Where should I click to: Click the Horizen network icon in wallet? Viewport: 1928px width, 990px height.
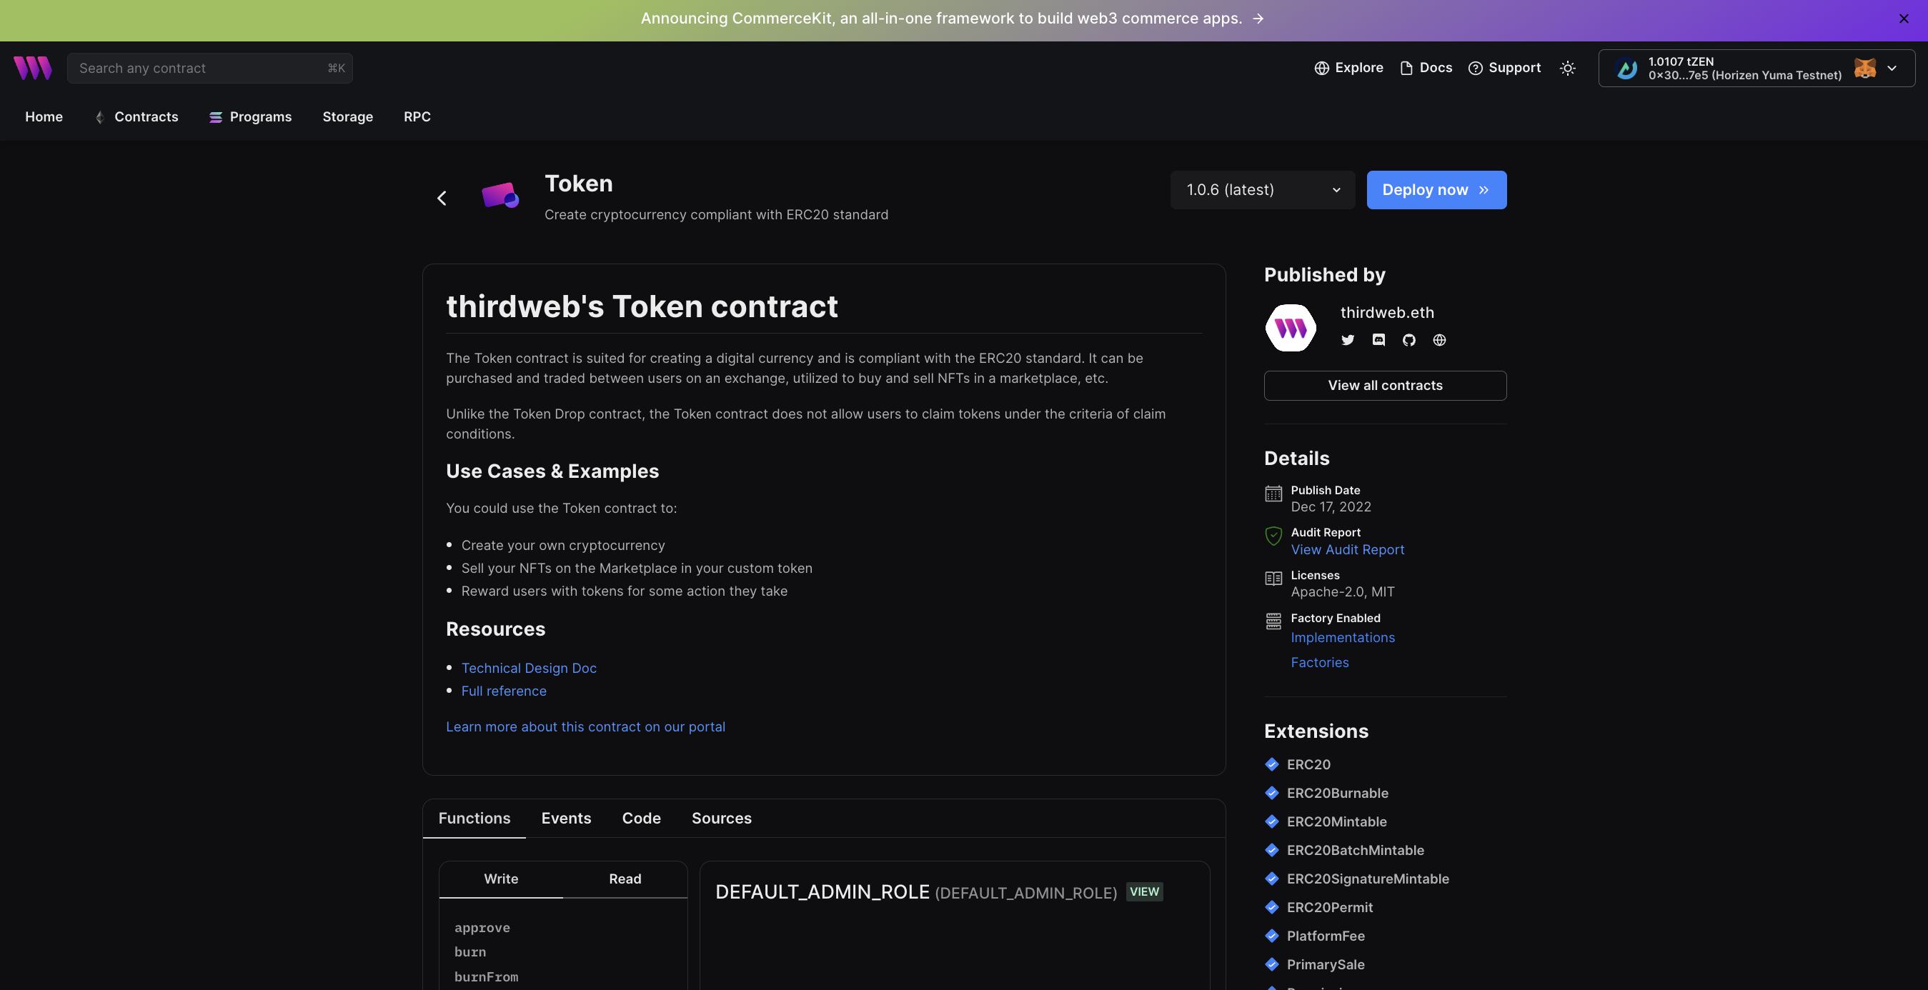(1626, 68)
